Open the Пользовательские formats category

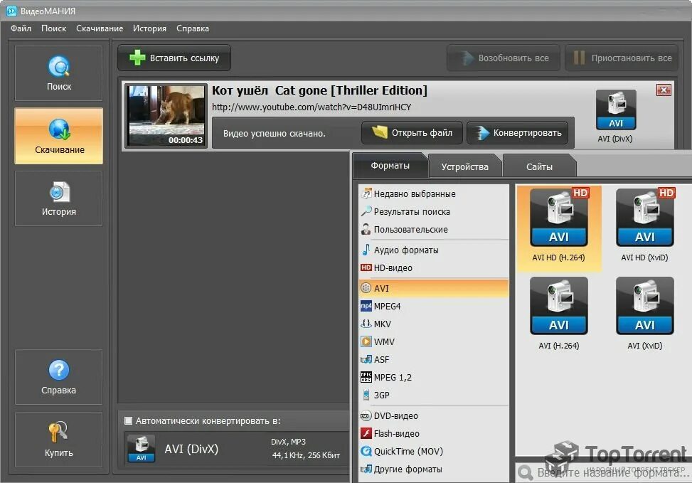tap(434, 230)
